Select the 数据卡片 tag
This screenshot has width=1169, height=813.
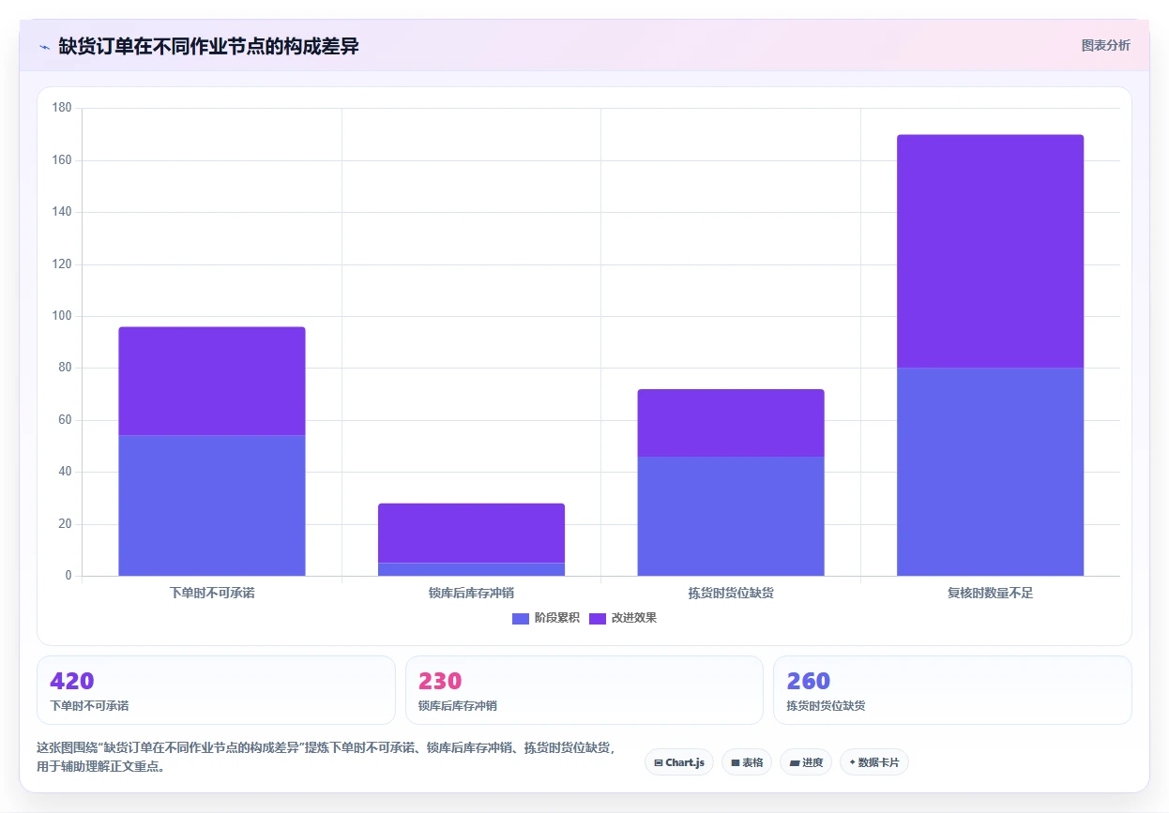pyautogui.click(x=874, y=762)
